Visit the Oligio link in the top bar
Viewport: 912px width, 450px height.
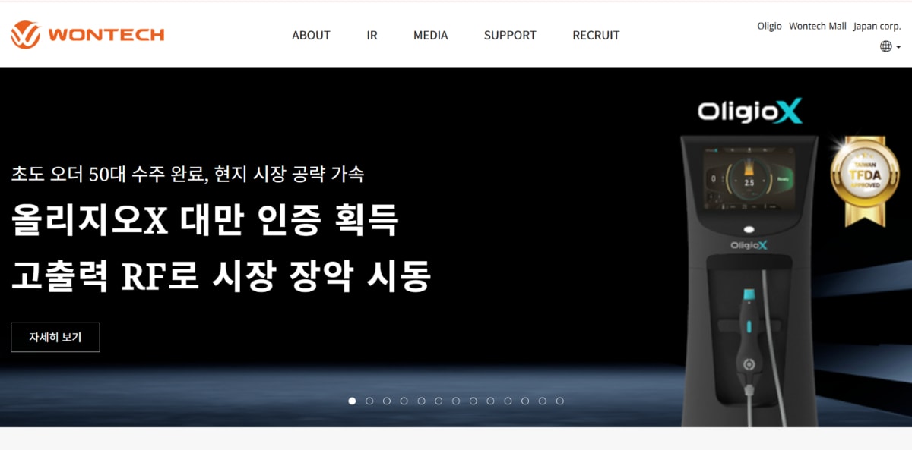click(769, 26)
